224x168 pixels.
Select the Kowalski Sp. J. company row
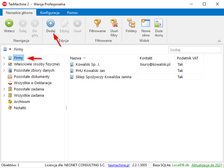[87, 64]
